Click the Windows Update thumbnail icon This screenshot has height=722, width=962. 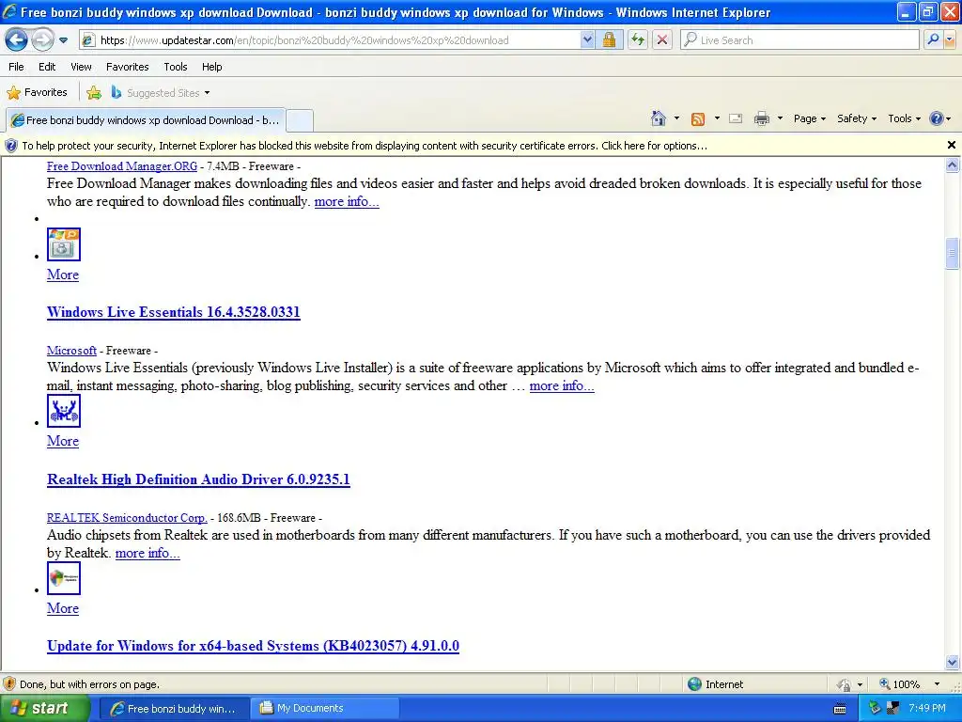[x=64, y=578]
